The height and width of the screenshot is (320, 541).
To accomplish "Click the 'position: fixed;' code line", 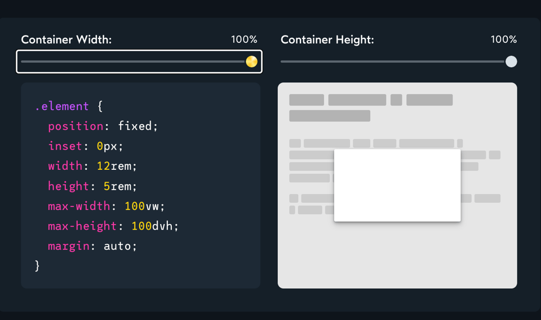I will click(x=103, y=126).
